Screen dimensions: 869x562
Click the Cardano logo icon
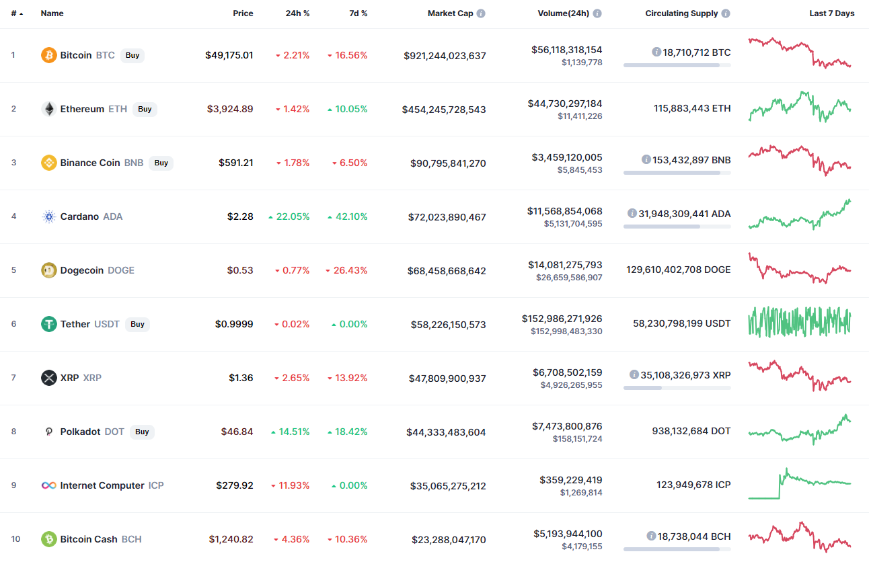pyautogui.click(x=48, y=216)
